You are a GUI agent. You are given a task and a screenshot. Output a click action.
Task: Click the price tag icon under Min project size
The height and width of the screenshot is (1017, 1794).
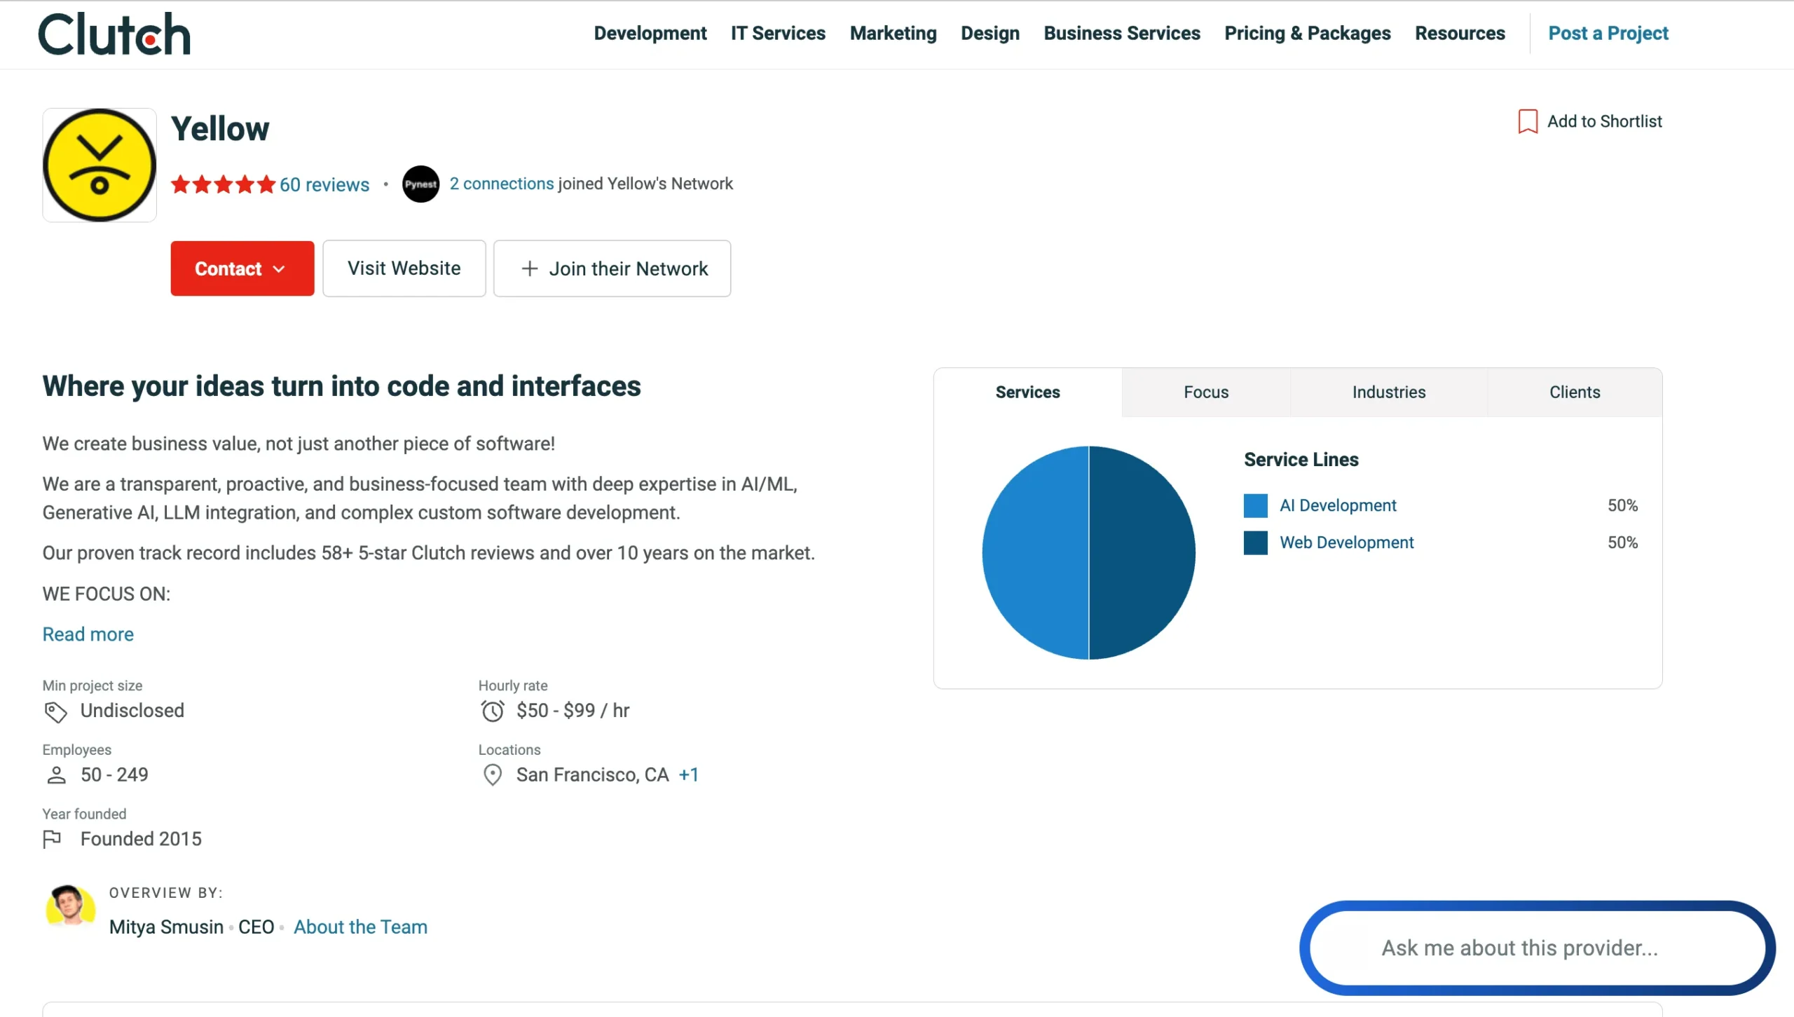click(55, 711)
